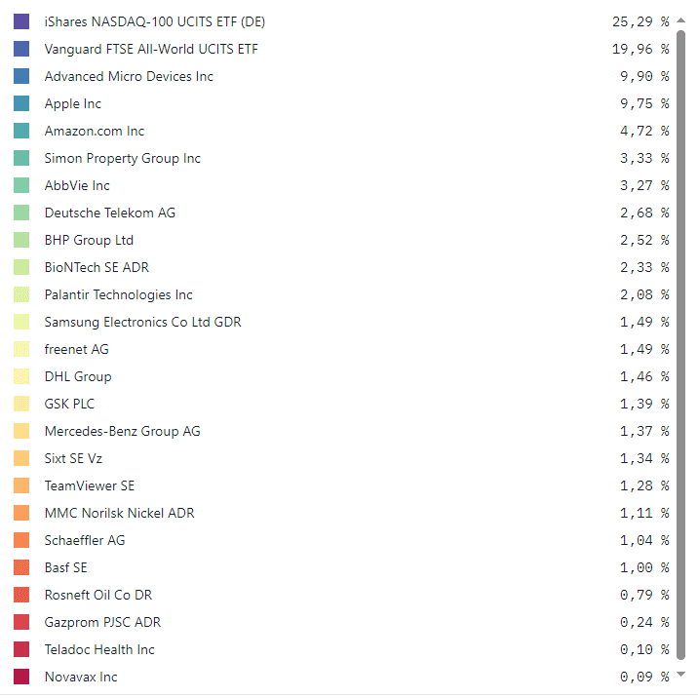The height and width of the screenshot is (698, 698).
Task: Click the Schaeffler AG color swatch
Action: tap(21, 540)
